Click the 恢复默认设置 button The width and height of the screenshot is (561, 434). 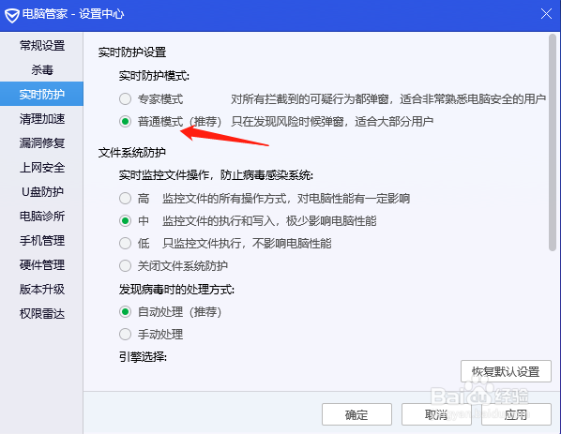(x=506, y=371)
